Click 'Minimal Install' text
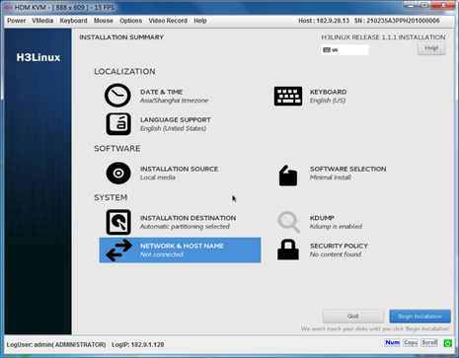The image size is (459, 358). 331,178
